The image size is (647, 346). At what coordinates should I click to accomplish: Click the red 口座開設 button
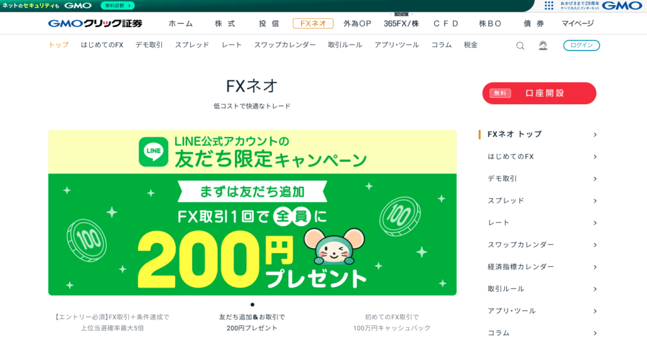540,93
